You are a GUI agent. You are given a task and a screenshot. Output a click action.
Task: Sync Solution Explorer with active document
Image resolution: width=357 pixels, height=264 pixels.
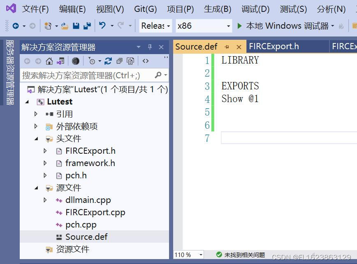click(x=60, y=61)
